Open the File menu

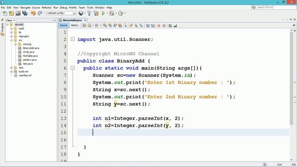click(3, 7)
